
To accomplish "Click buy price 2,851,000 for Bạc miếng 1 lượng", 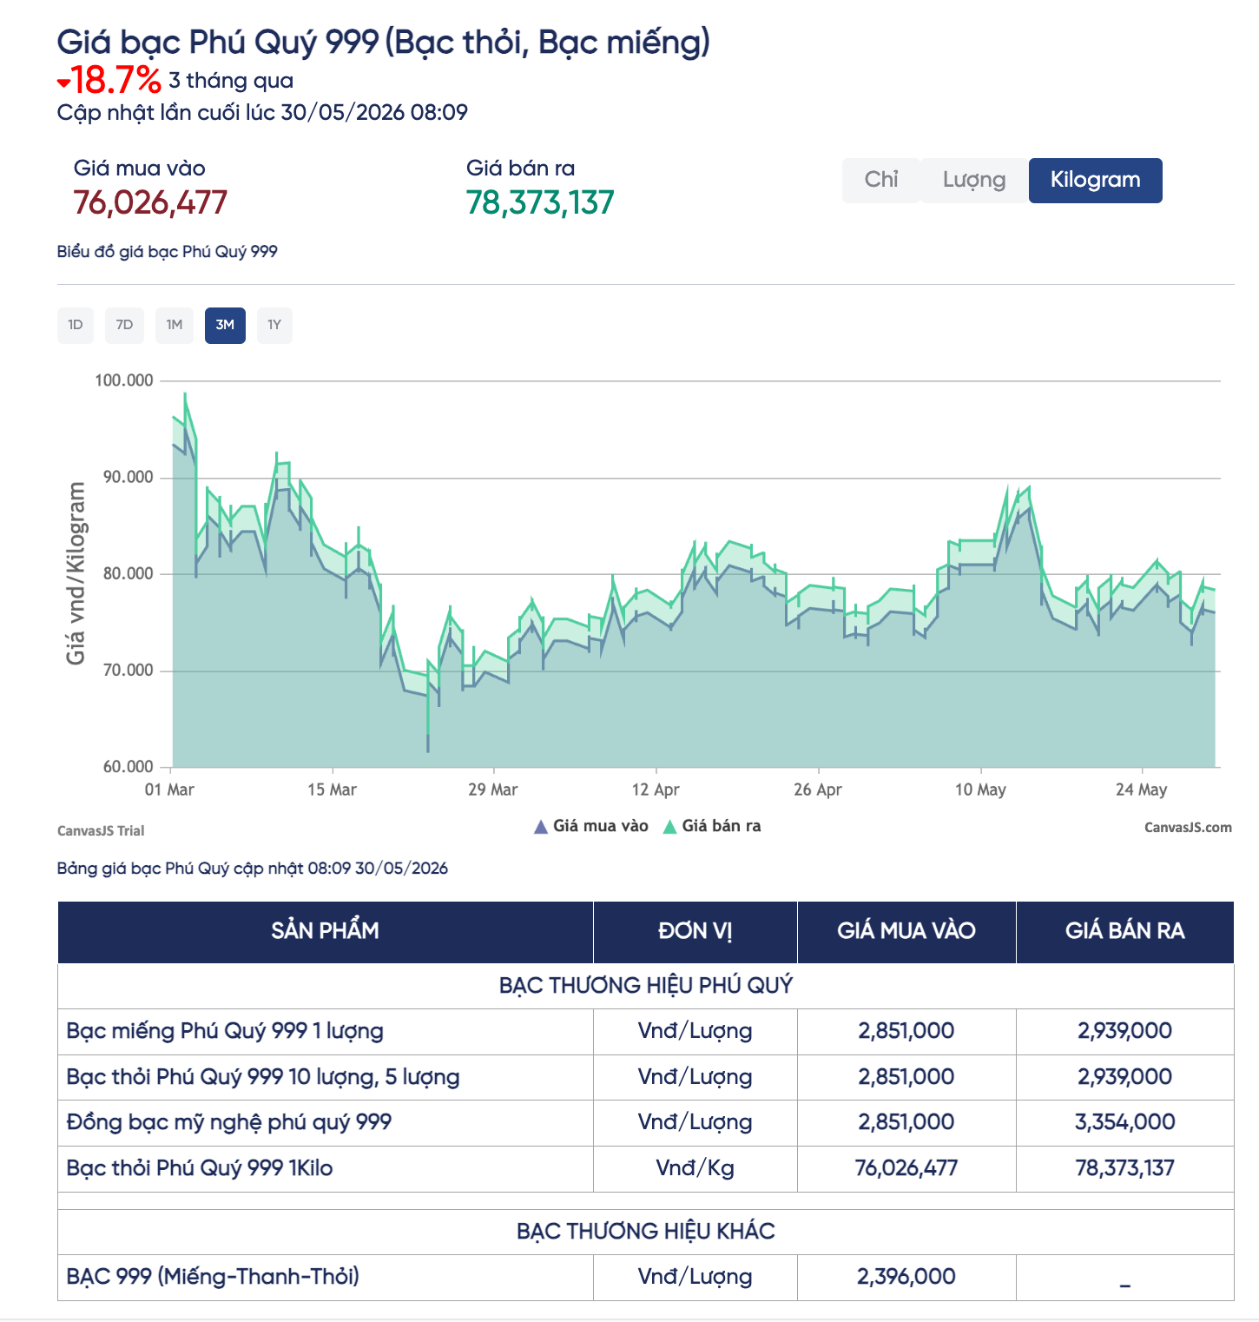I will point(906,1031).
